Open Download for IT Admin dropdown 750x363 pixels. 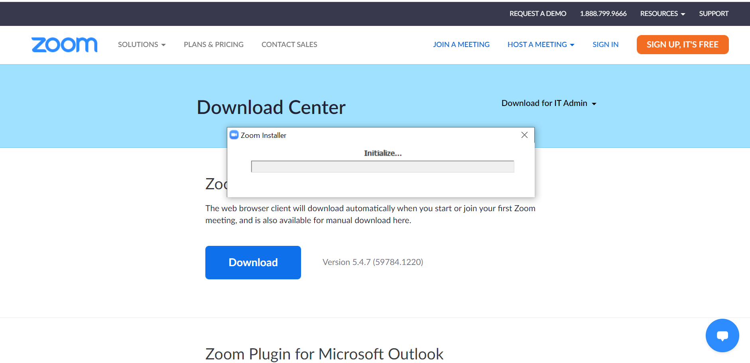[549, 103]
